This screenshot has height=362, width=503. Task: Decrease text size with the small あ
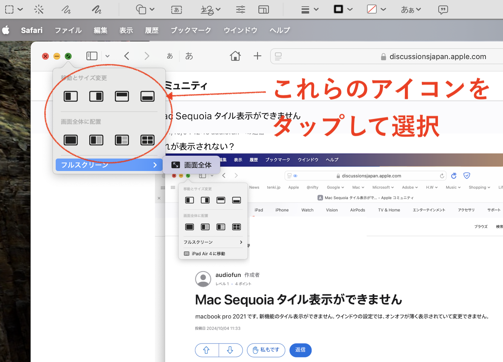(x=170, y=56)
